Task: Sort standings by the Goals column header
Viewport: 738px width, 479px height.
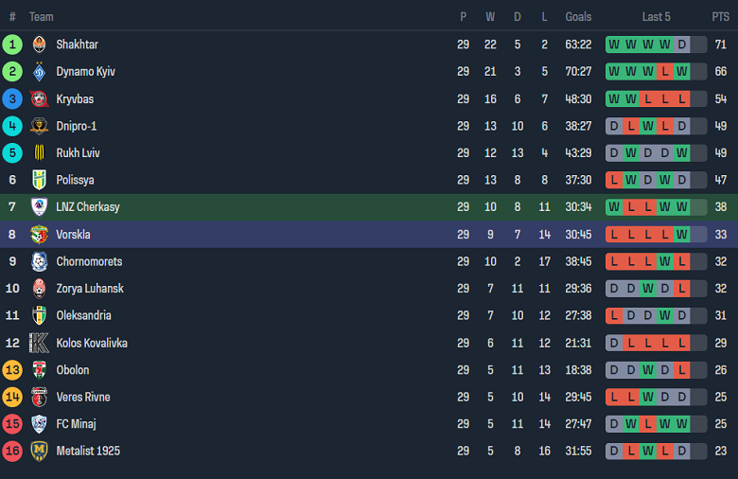Action: coord(578,17)
